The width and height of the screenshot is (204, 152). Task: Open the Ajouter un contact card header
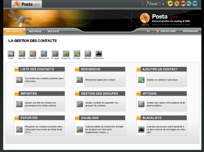click(162, 69)
